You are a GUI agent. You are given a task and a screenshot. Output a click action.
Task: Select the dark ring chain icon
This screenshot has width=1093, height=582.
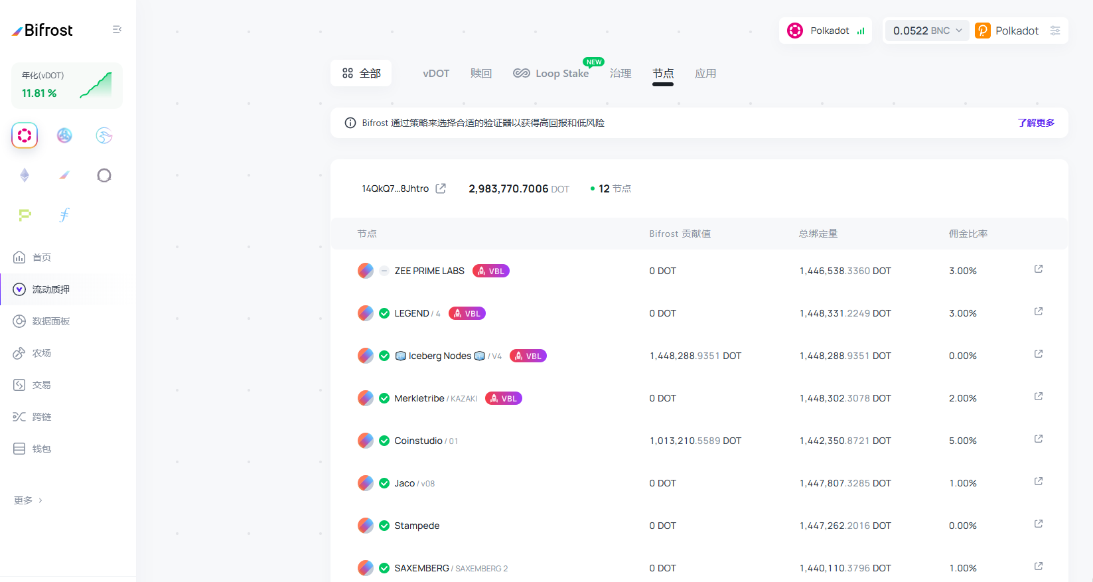[104, 175]
